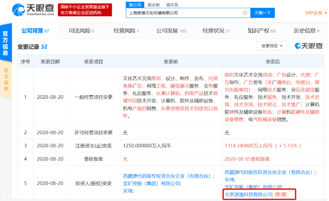Screen dimensions: 329x201
Task: Click the Tianyancha logo
Action: 33,10
